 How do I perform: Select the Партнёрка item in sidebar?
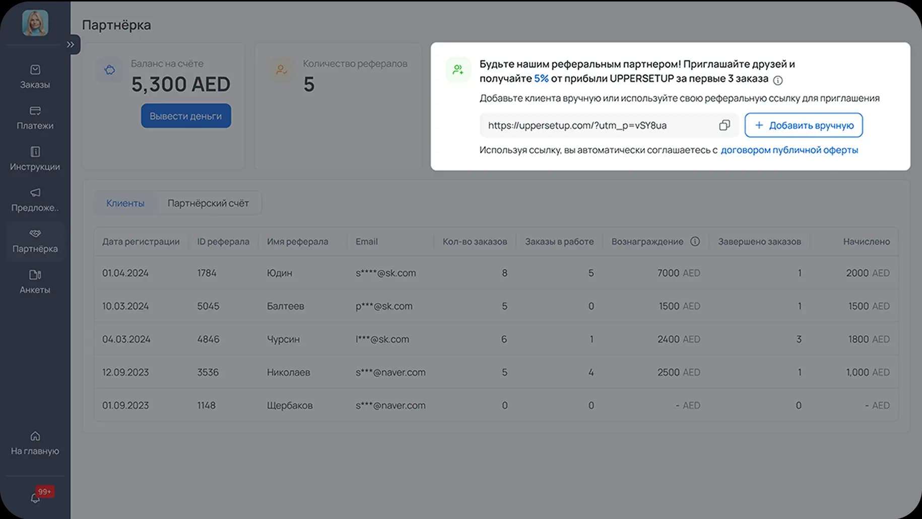point(35,241)
